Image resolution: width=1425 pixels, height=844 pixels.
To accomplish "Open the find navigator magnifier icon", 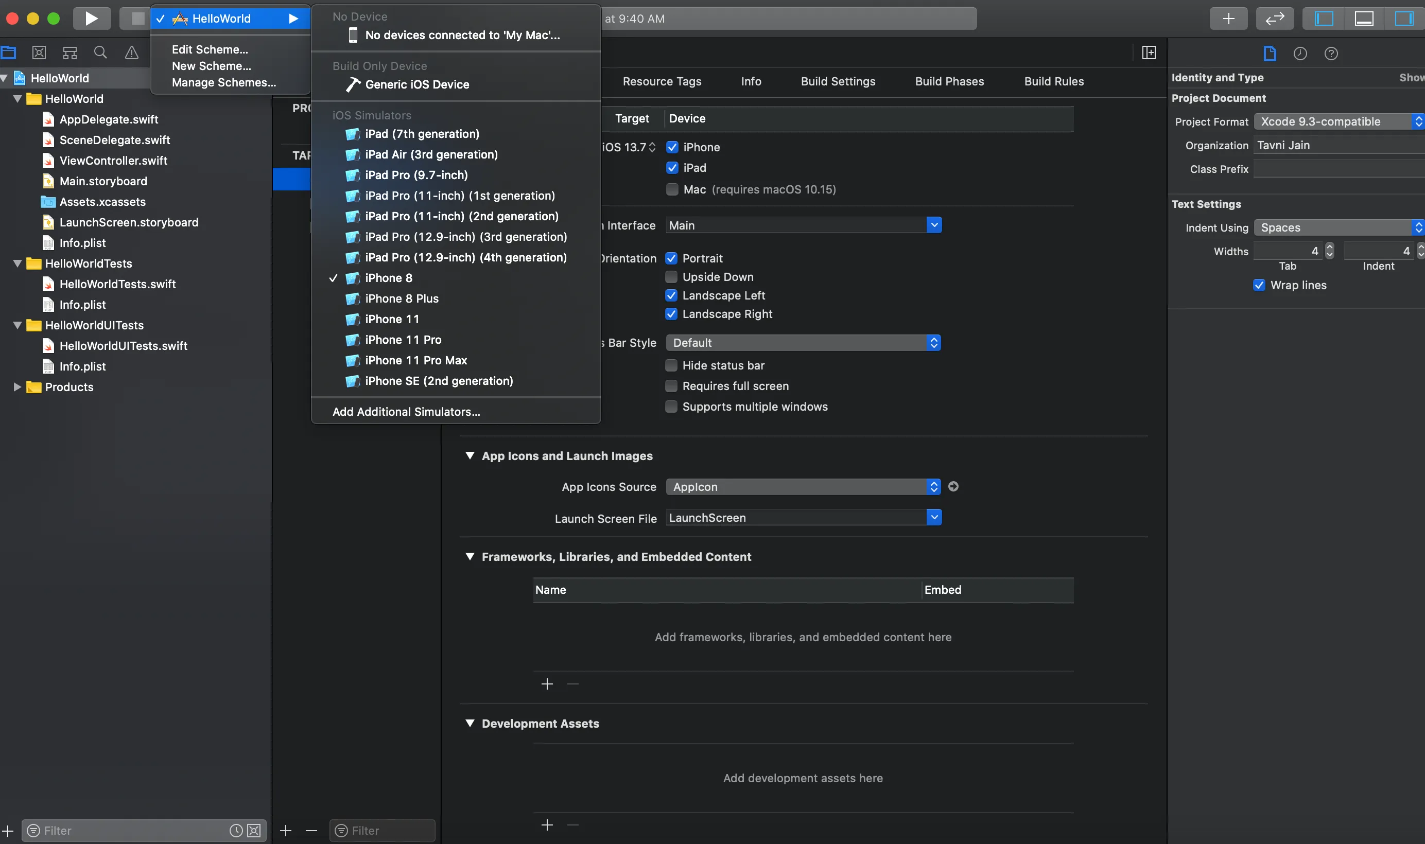I will [x=101, y=53].
